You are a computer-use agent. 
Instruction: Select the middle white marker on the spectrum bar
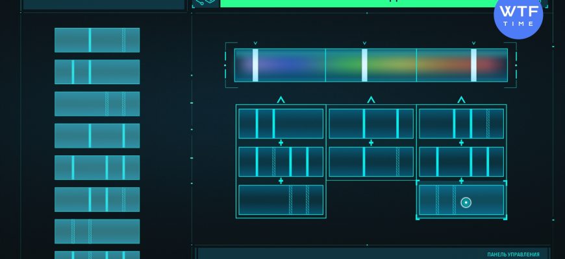pos(364,65)
